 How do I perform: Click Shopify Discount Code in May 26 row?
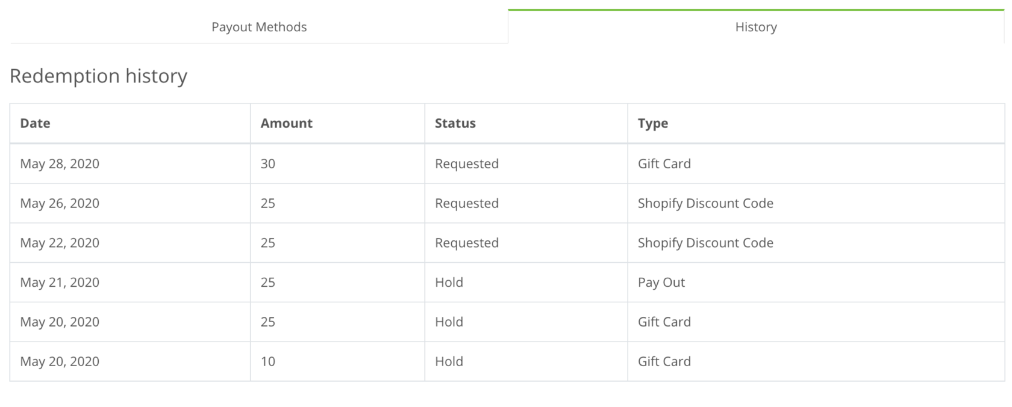coord(705,203)
